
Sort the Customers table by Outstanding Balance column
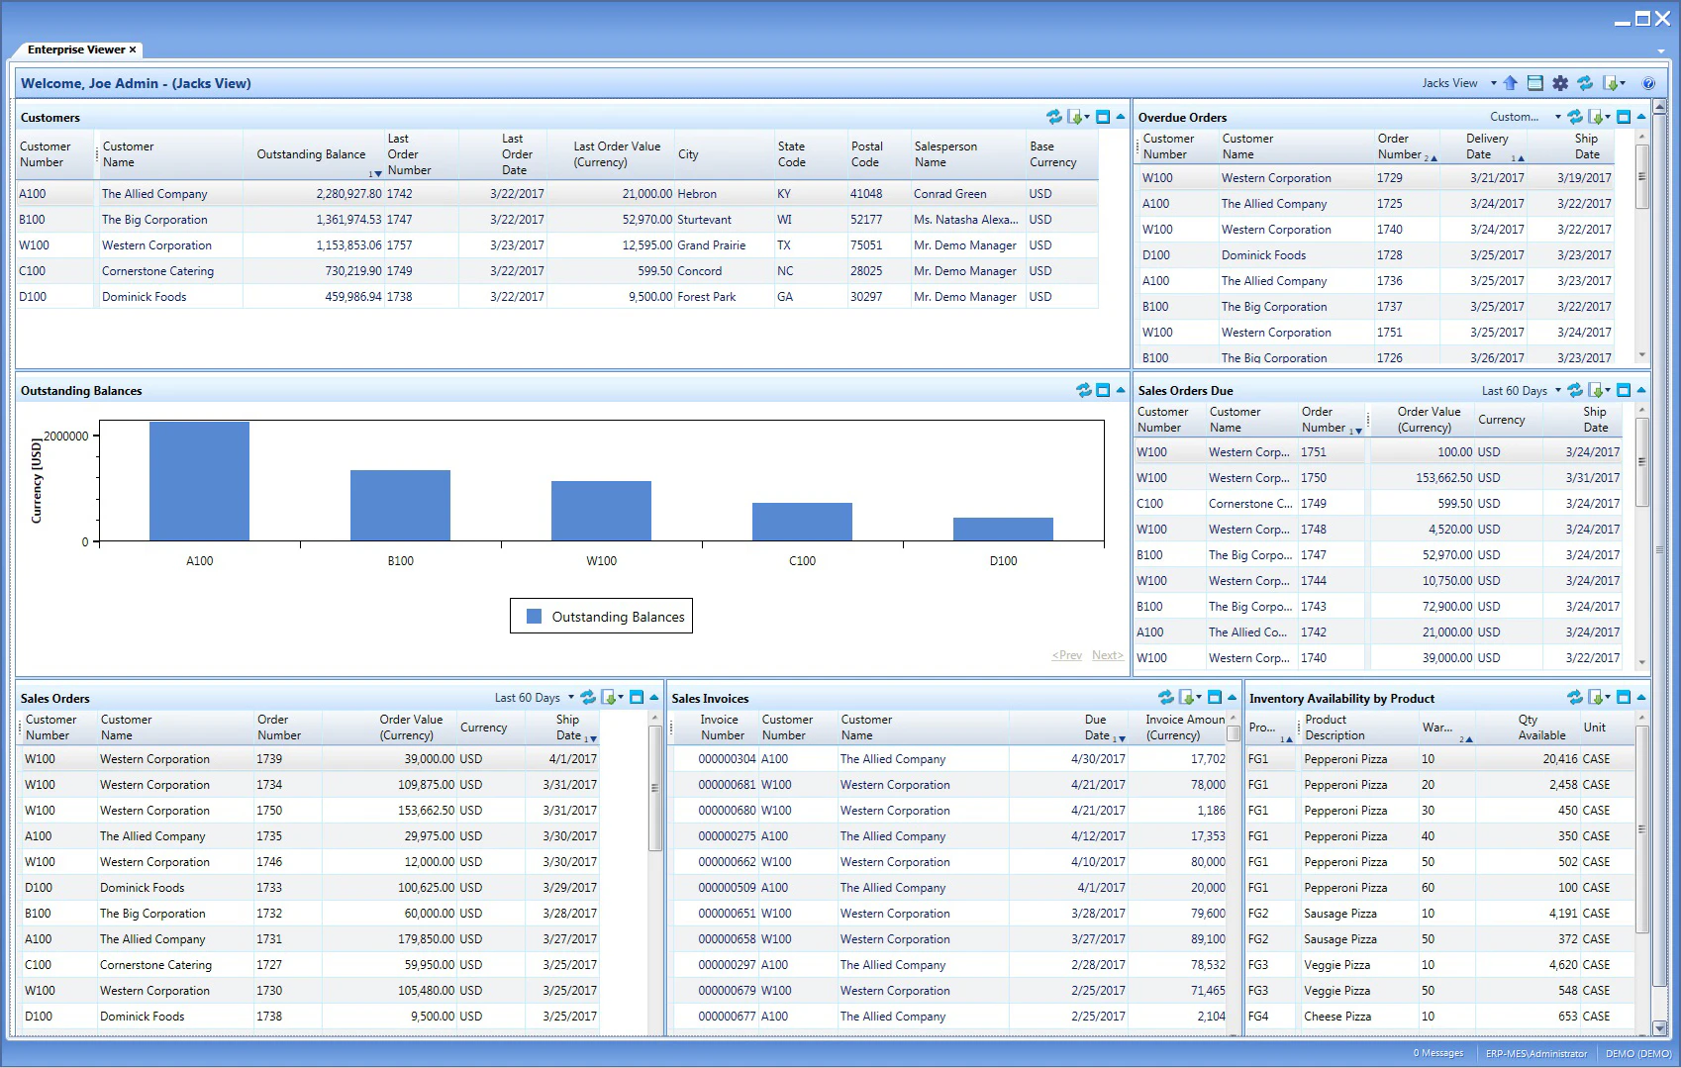311,153
